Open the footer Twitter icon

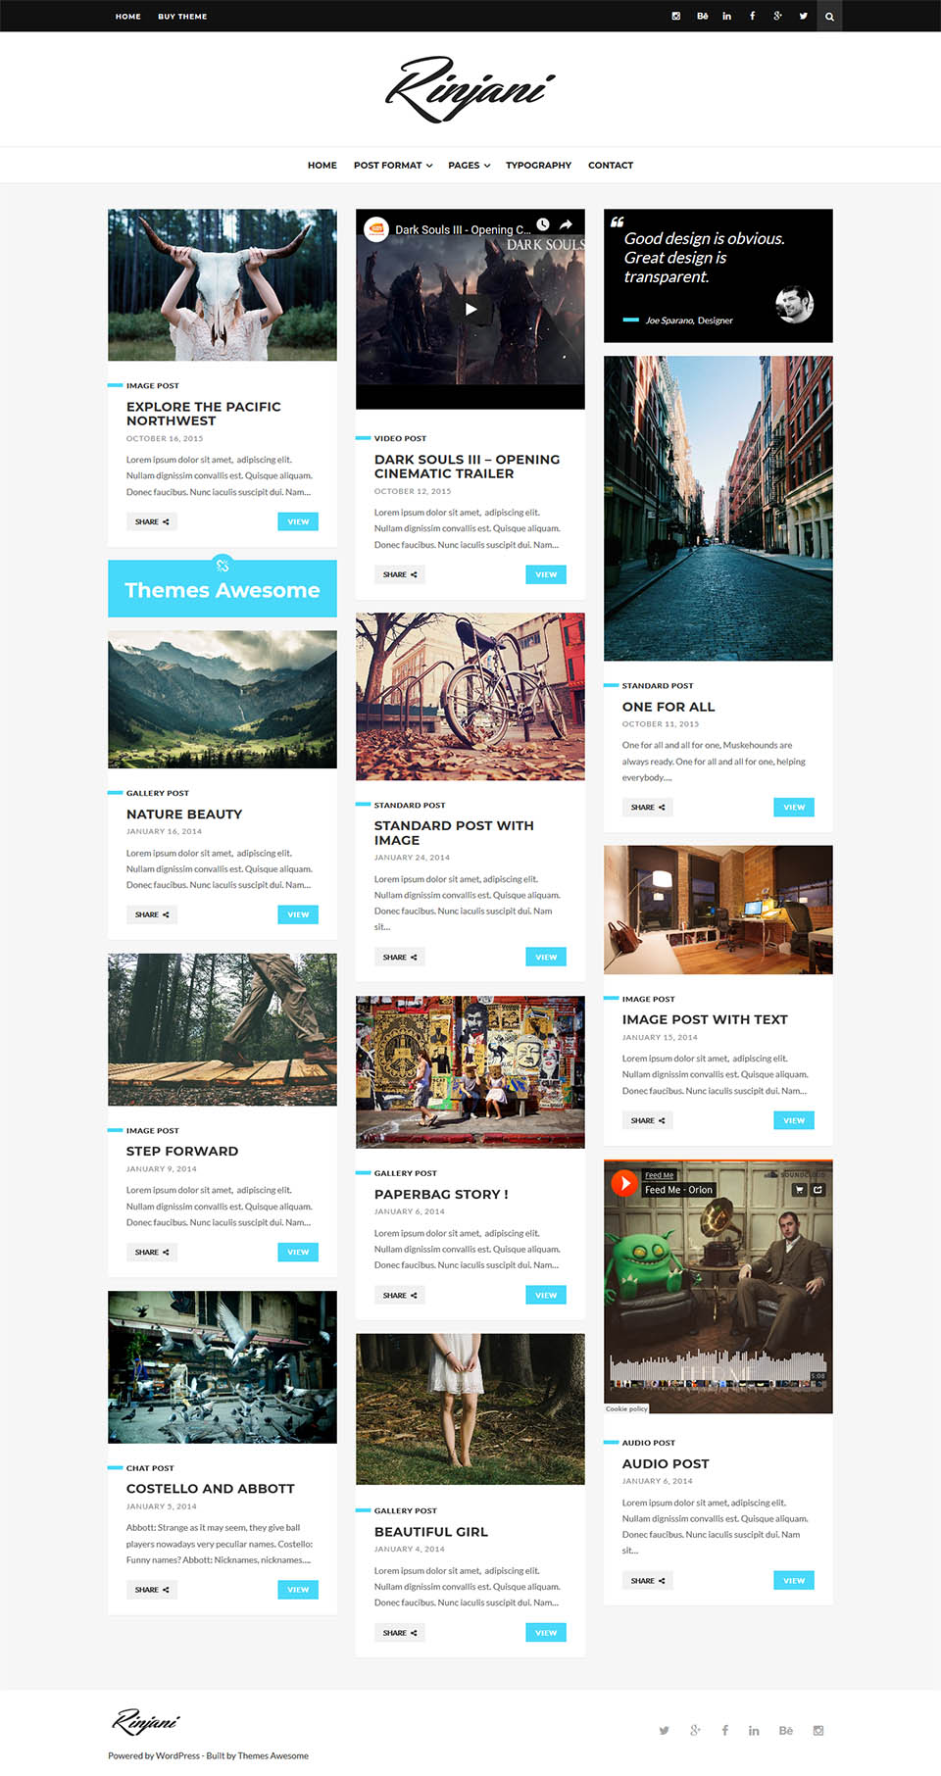point(664,1730)
